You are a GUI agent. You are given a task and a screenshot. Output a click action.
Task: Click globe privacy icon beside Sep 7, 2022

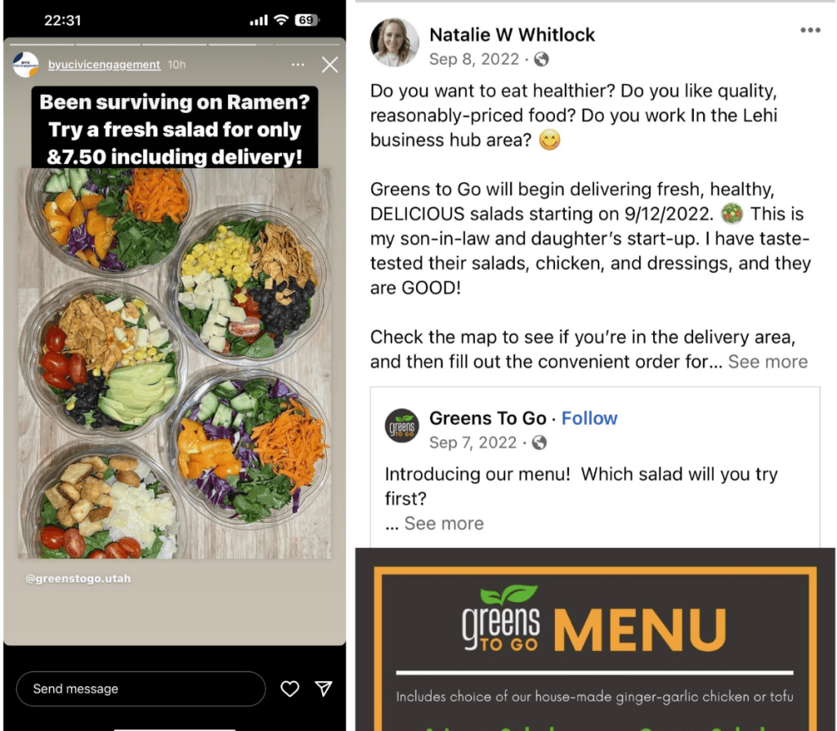[539, 443]
